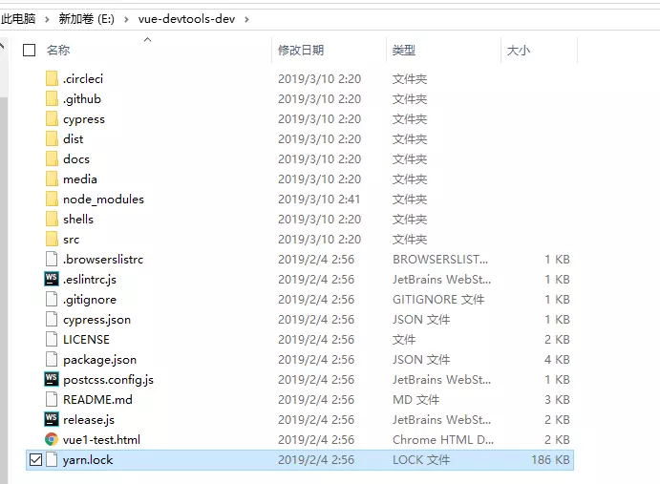Click the yarn.lock file icon
660x484 pixels.
pyautogui.click(x=52, y=459)
